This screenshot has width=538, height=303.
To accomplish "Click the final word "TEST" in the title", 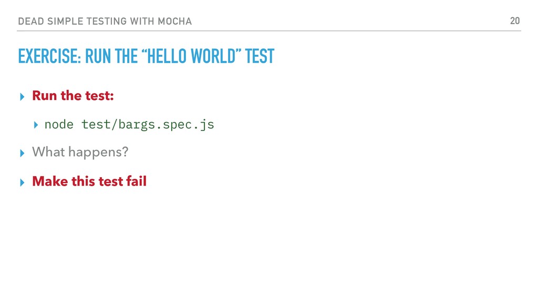I will click(260, 56).
